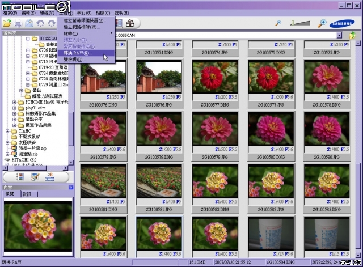Click the print toolbar icon
Image resolution: width=363 pixels, height=267 pixels.
pos(18,23)
